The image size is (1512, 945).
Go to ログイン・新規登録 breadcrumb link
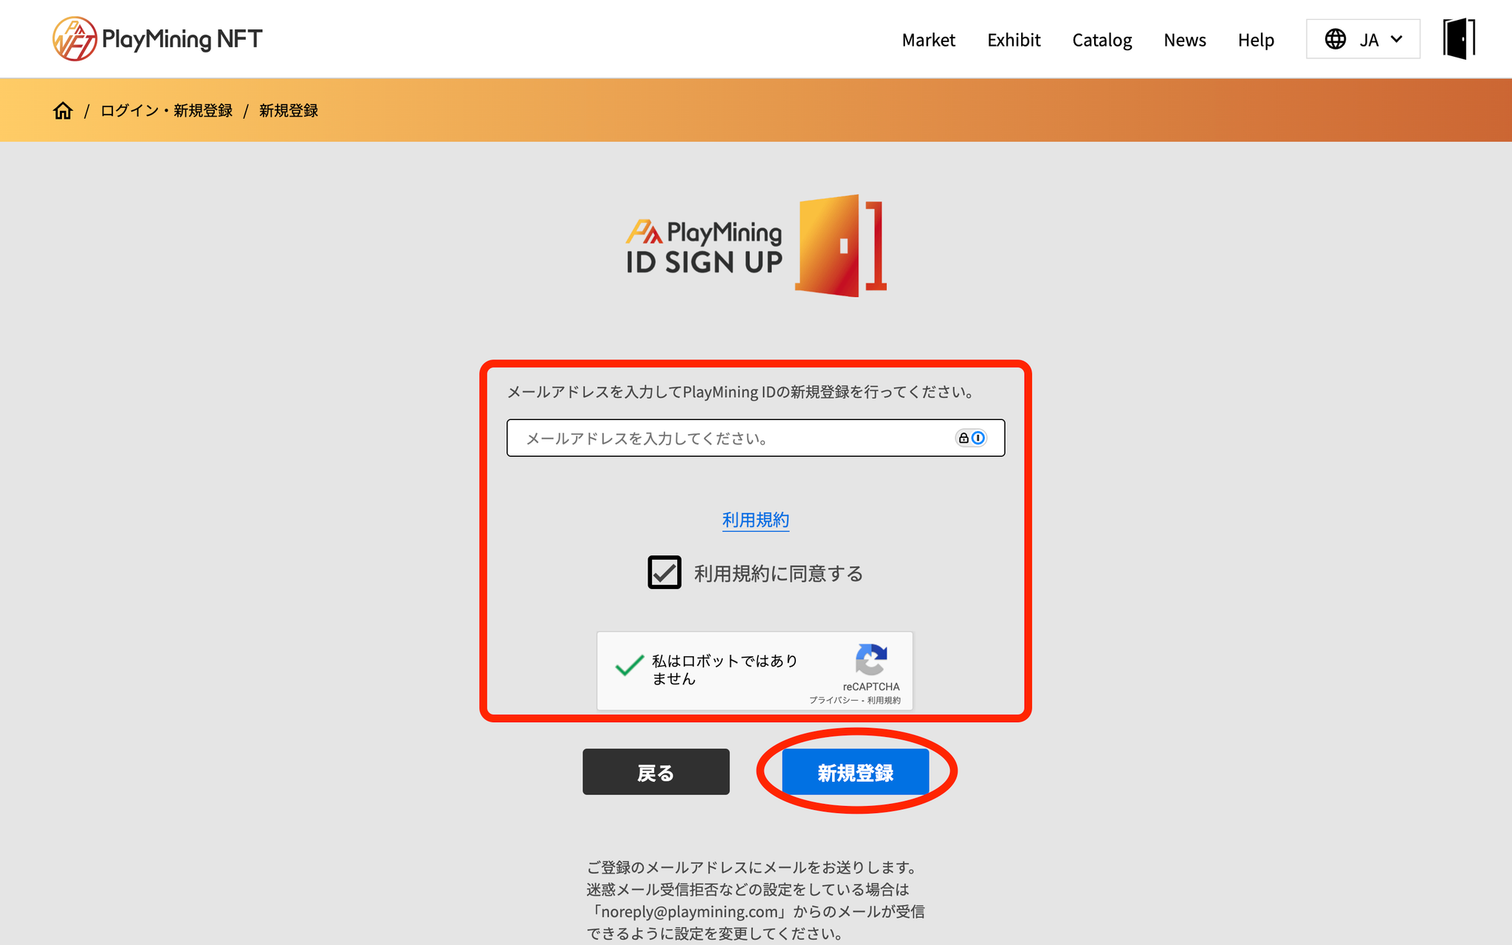point(166,111)
